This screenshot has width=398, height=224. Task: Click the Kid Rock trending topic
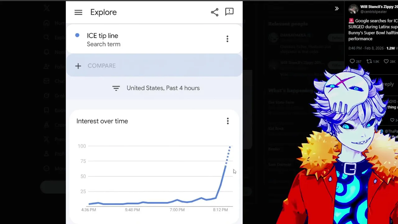tap(276, 128)
